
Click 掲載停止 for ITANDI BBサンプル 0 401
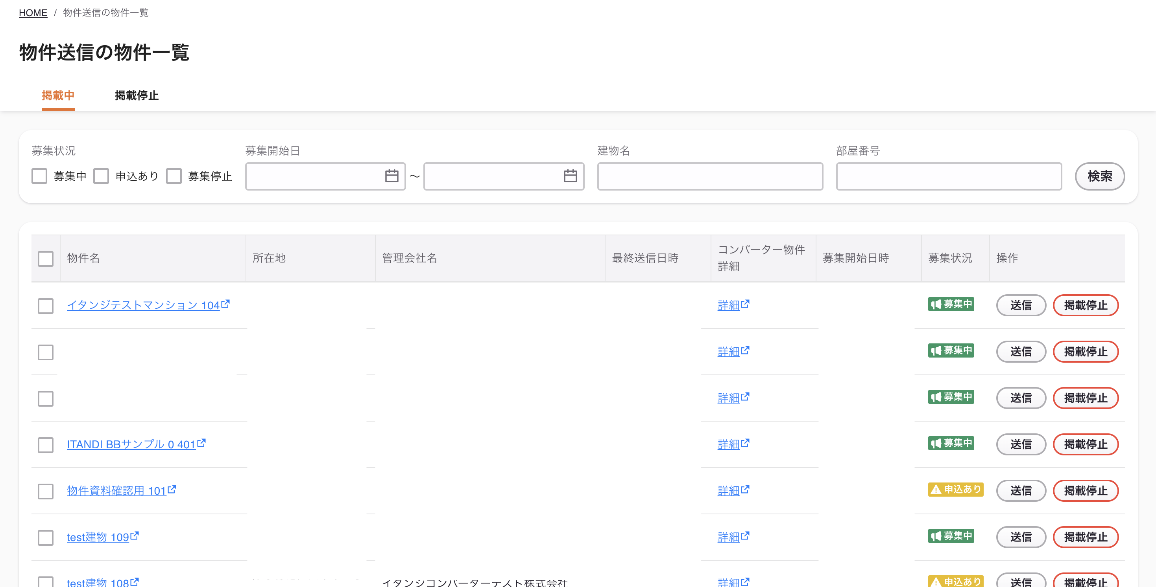(1086, 444)
